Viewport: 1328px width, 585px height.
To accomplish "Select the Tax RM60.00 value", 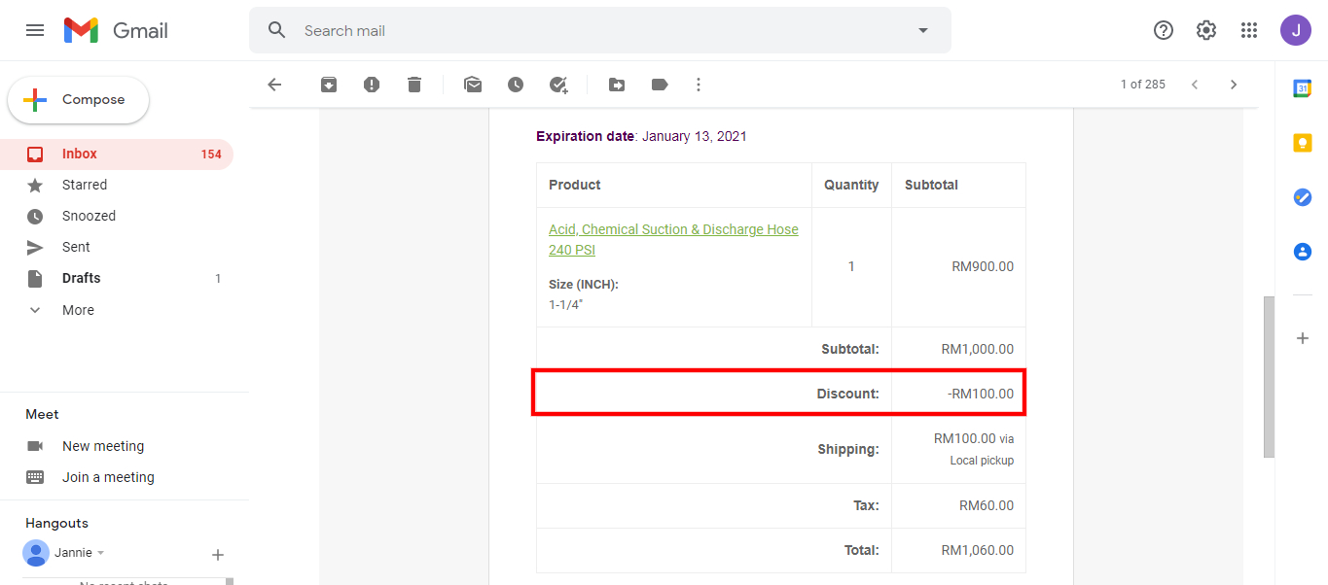I will (x=987, y=505).
